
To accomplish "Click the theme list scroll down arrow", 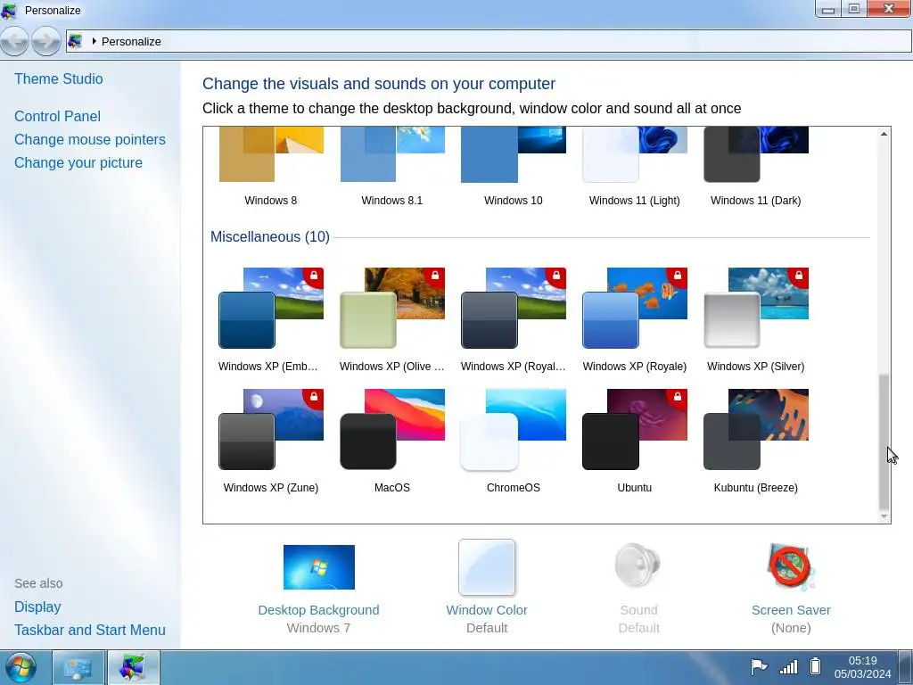I will point(884,516).
